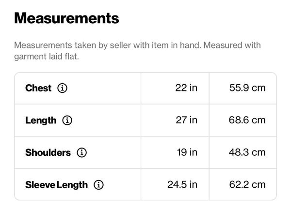Select the 68.6 cm length value
This screenshot has width=291, height=224.
pos(247,120)
